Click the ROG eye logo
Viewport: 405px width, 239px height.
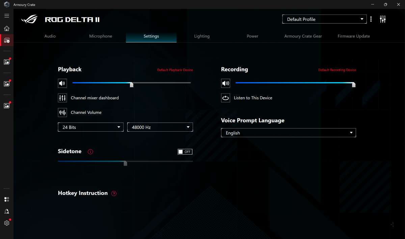pyautogui.click(x=29, y=20)
